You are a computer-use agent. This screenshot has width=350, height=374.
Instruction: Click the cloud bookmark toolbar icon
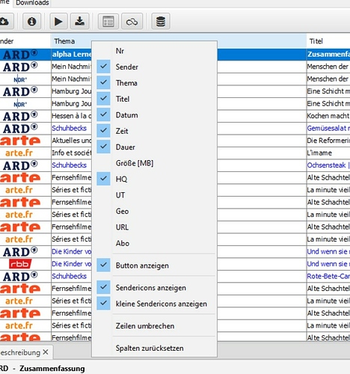(x=132, y=22)
